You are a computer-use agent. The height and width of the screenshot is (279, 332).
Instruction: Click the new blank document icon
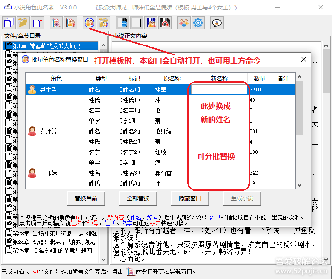tap(37, 22)
